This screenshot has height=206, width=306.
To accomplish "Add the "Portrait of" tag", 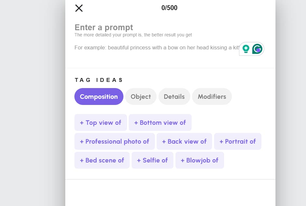I will (238, 141).
